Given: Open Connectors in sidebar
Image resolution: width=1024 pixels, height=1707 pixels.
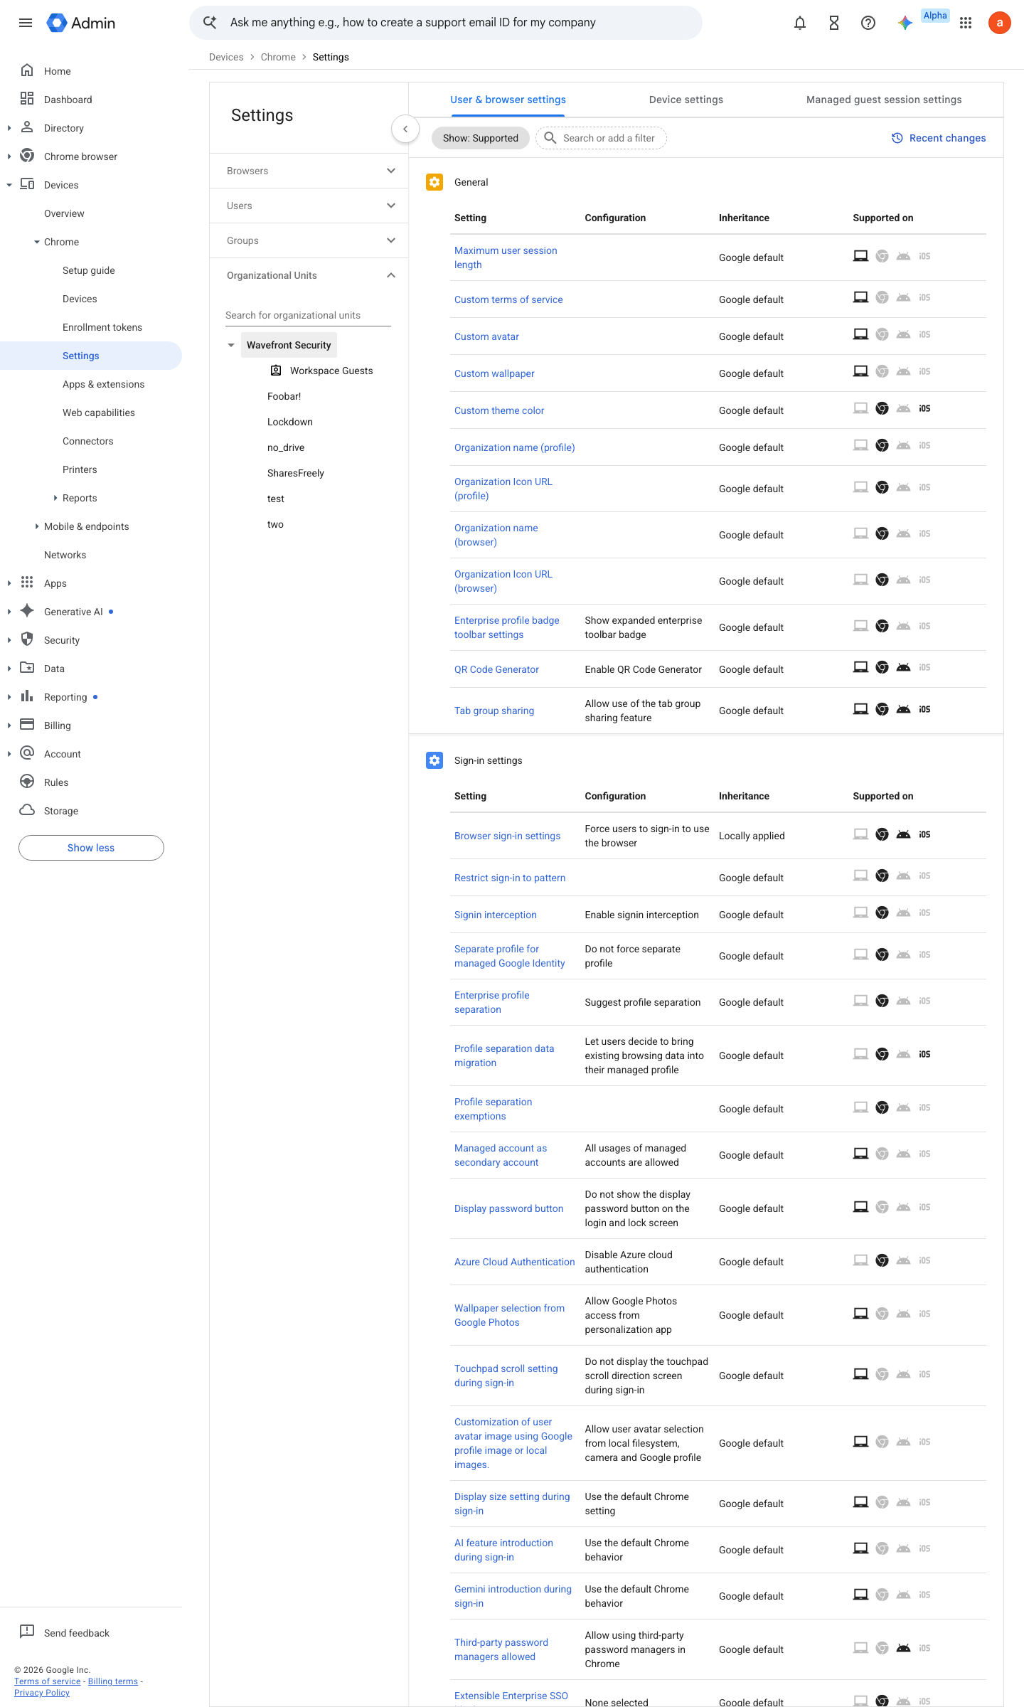Looking at the screenshot, I should click(x=88, y=441).
